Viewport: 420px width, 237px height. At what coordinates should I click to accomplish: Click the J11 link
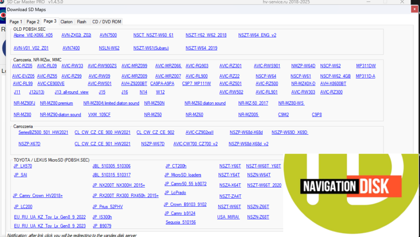17,92
